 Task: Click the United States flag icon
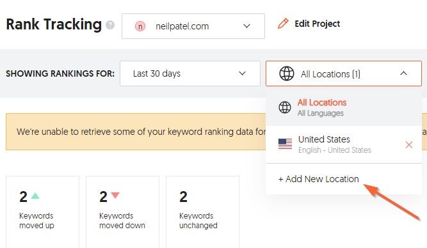click(x=285, y=144)
